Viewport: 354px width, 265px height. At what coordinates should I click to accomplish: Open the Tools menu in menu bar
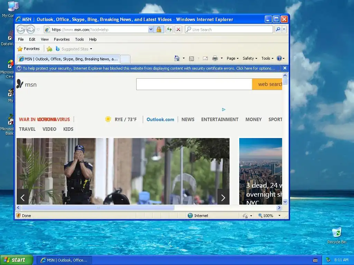click(x=80, y=39)
